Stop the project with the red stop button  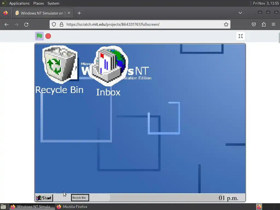[48, 36]
